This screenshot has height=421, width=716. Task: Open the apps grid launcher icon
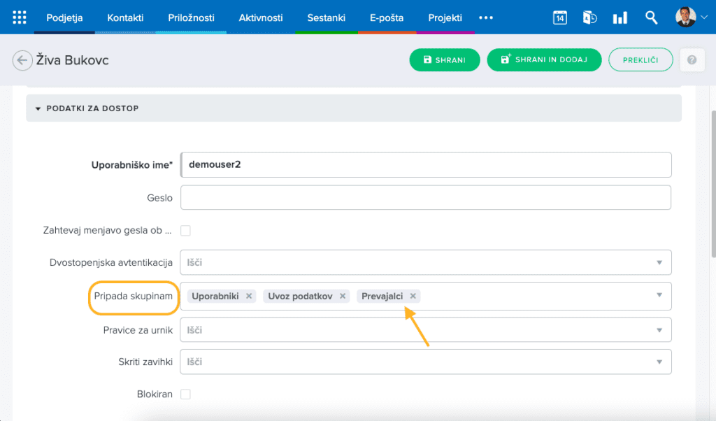tap(20, 17)
